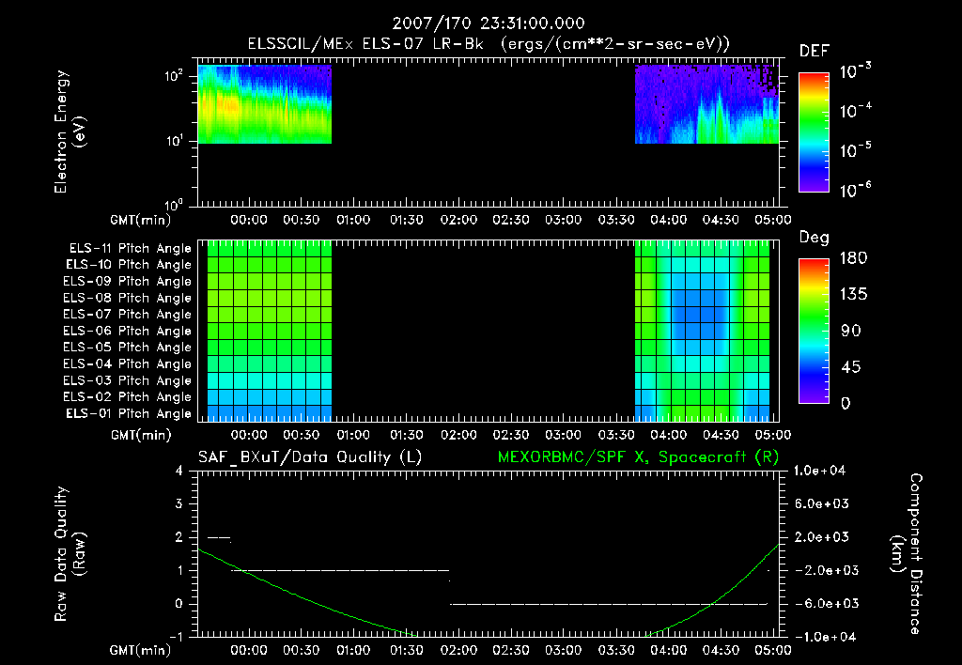This screenshot has width=962, height=665.
Task: Click the Deg color bar label
Action: (815, 238)
